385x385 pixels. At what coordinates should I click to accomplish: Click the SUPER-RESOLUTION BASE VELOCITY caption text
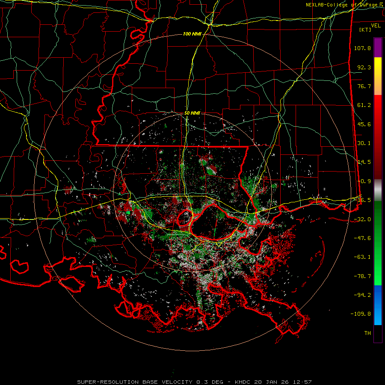[150, 382]
